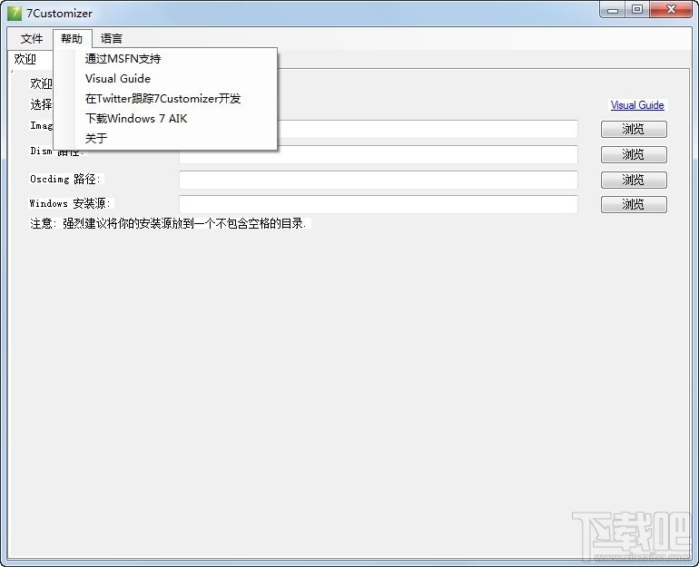Maximize the 7Customizer window
This screenshot has height=567, width=699.
[x=637, y=10]
